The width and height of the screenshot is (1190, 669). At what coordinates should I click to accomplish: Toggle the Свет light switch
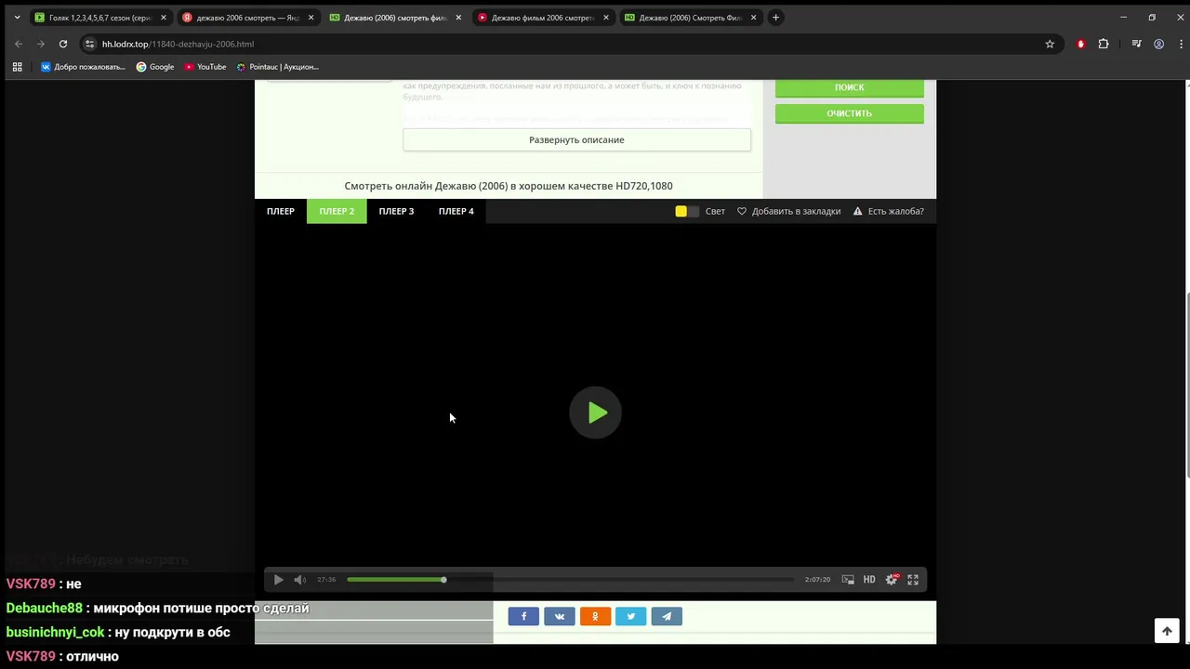point(687,211)
